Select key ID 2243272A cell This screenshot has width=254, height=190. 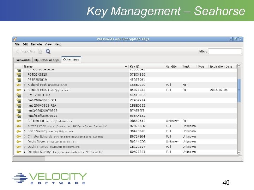point(138,100)
